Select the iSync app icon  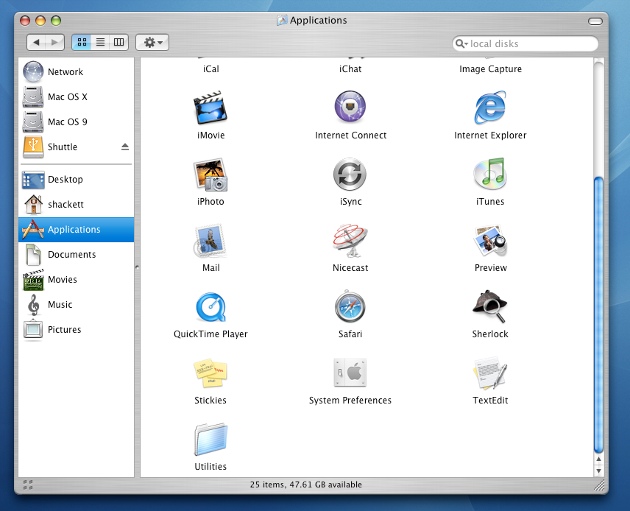pyautogui.click(x=350, y=174)
